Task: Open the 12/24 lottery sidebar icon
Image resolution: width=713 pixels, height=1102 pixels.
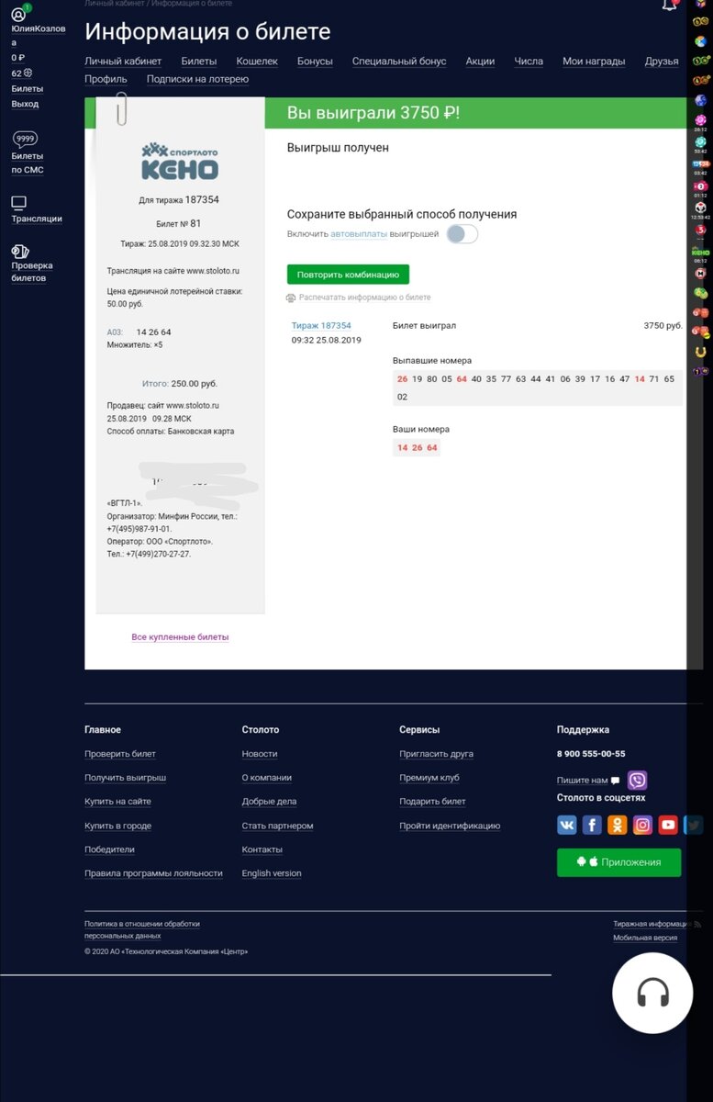Action: click(701, 164)
